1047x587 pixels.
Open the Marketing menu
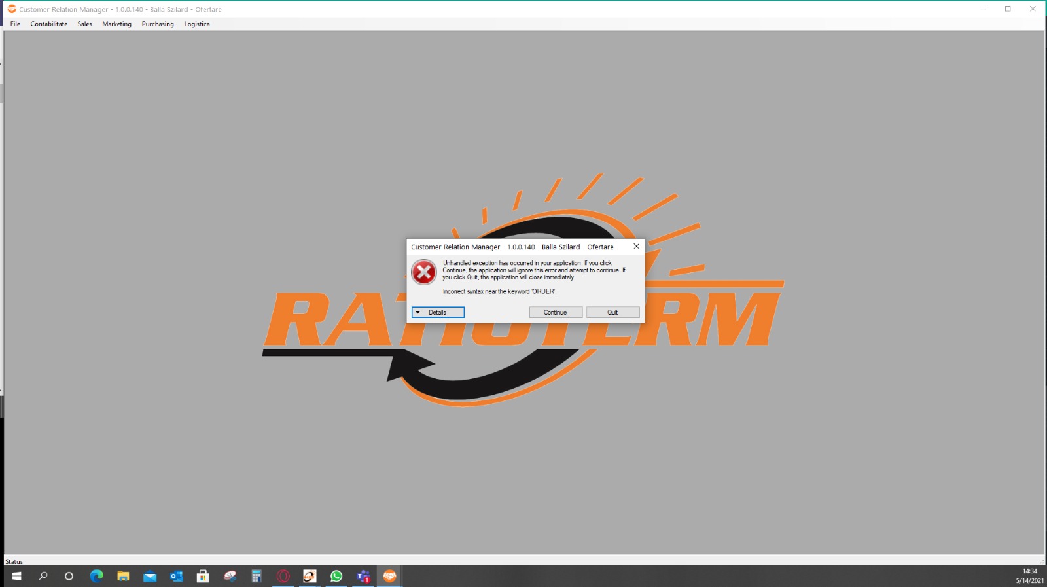click(116, 24)
